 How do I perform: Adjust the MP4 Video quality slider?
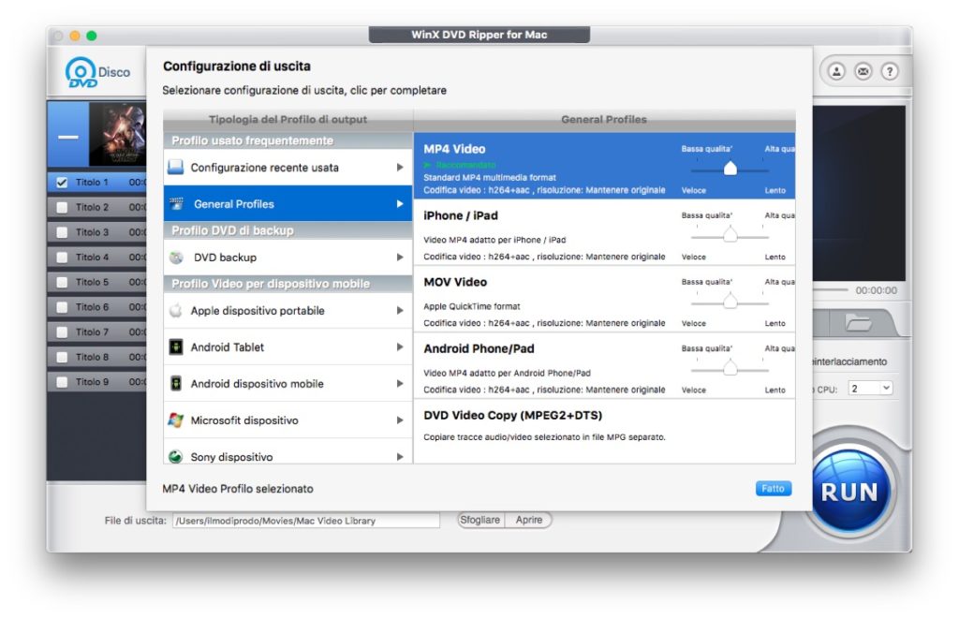(x=730, y=169)
